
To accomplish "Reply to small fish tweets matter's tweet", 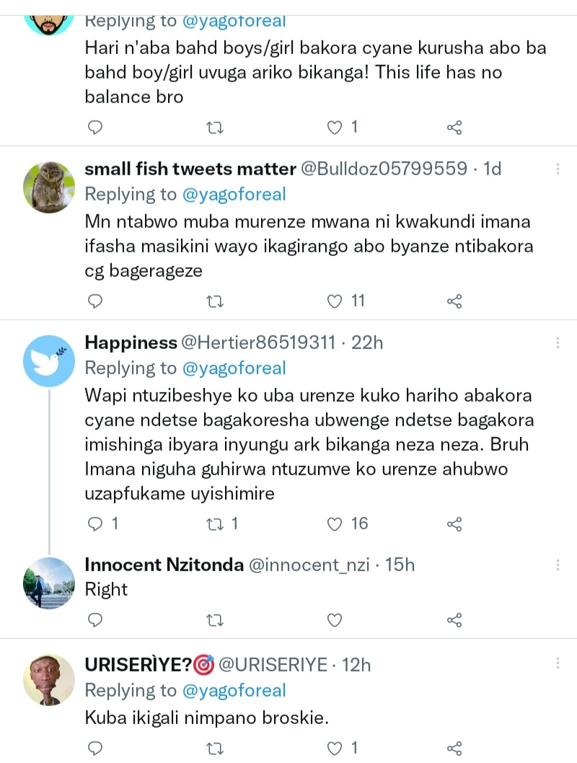I will coord(95,301).
